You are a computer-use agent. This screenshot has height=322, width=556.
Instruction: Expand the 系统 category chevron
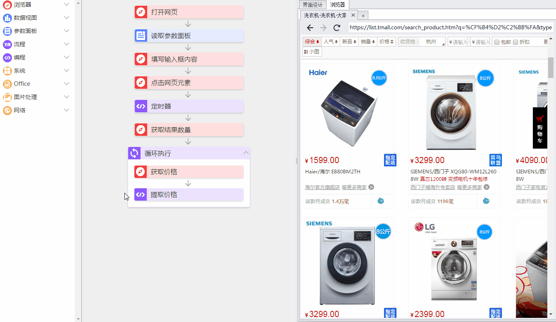point(67,71)
